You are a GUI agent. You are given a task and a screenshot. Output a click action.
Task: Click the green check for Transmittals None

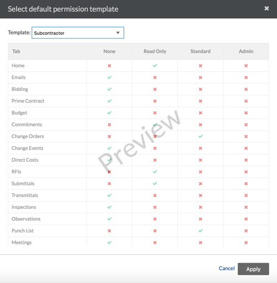[x=109, y=195]
